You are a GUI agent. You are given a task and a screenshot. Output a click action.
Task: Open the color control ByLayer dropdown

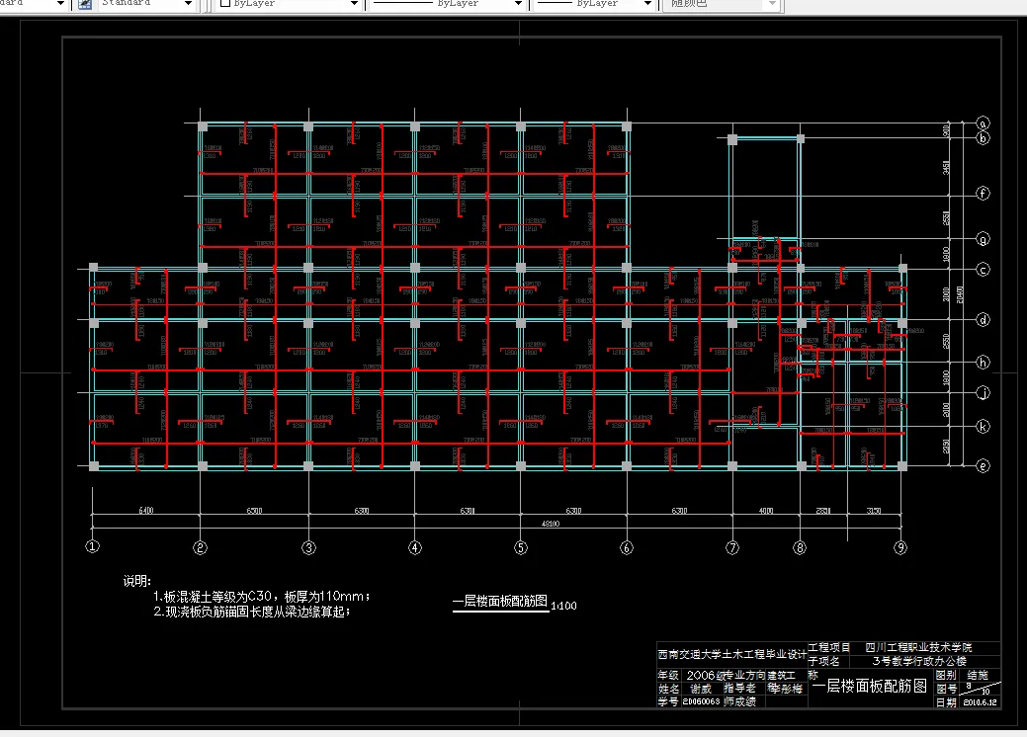[354, 5]
